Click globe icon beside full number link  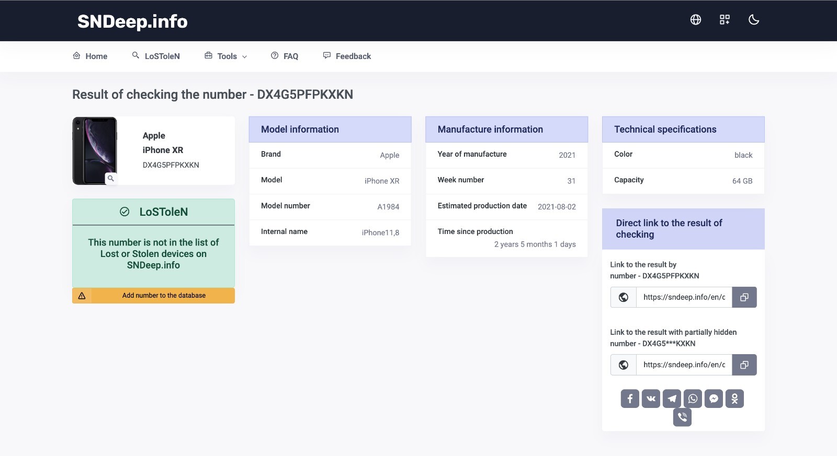tap(624, 297)
